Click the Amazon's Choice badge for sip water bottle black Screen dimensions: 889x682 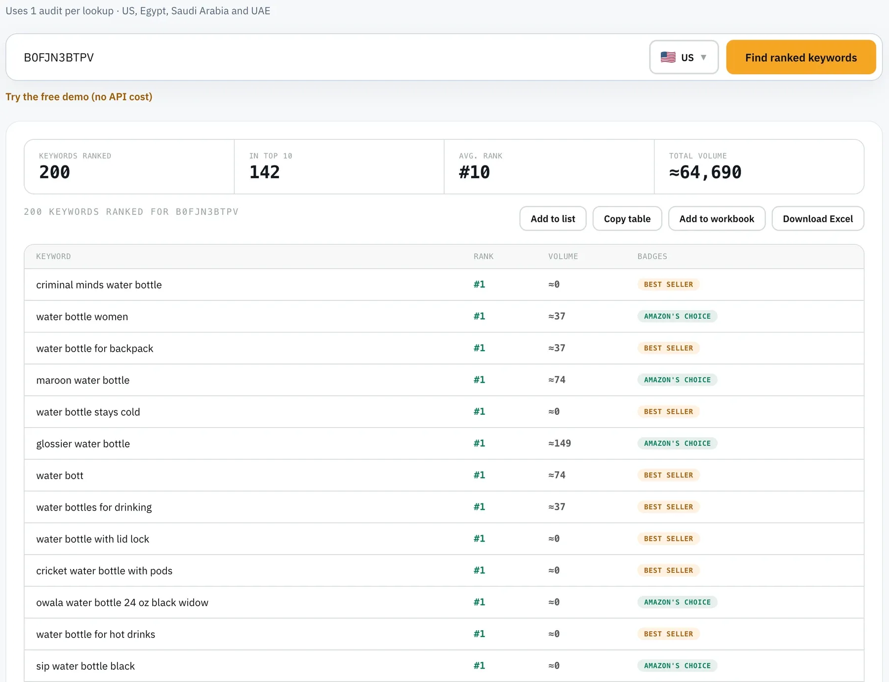click(x=677, y=666)
